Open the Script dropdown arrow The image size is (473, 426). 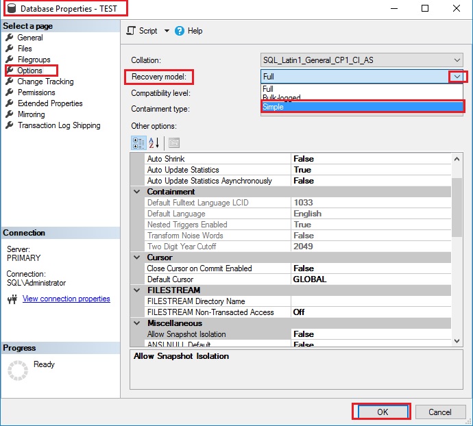click(x=165, y=31)
